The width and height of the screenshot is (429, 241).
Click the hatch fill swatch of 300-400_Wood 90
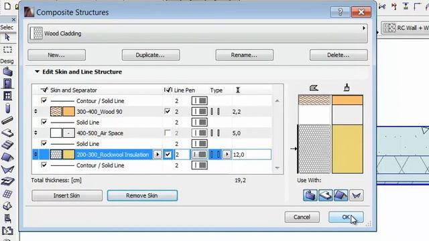[56, 112]
